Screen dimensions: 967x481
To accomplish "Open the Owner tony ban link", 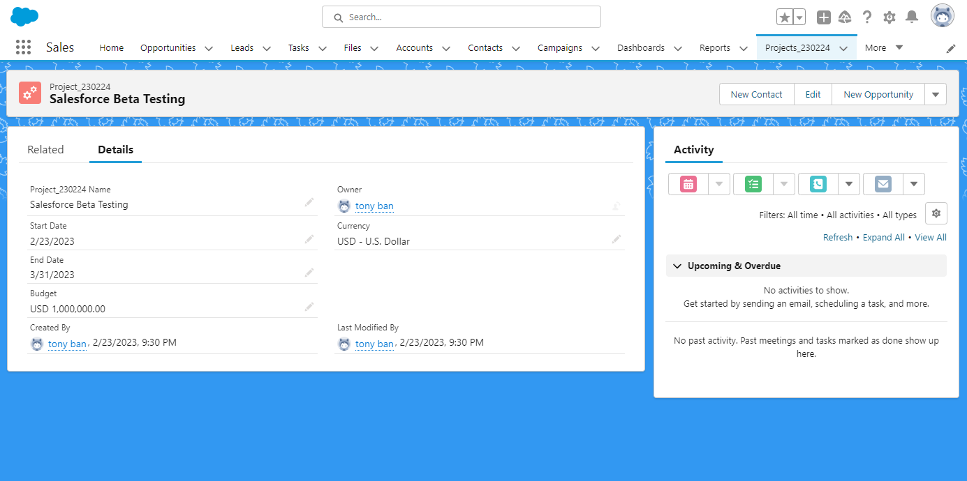I will pos(374,206).
